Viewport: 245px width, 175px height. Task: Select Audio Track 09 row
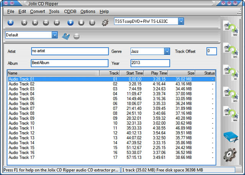pos(111,118)
